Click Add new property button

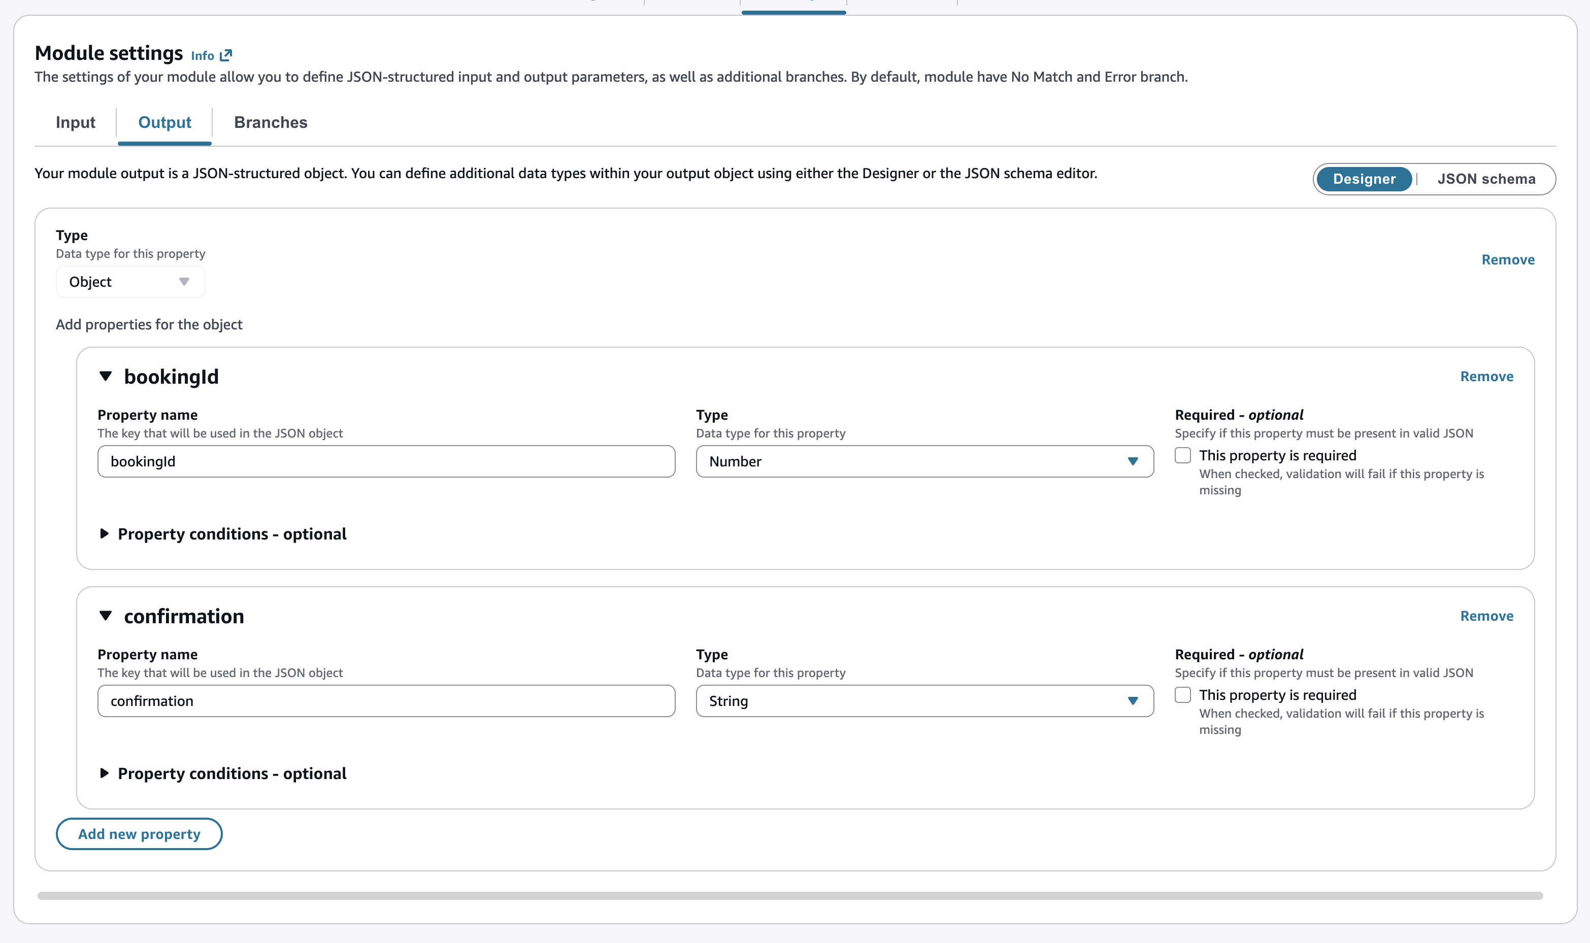pyautogui.click(x=139, y=834)
